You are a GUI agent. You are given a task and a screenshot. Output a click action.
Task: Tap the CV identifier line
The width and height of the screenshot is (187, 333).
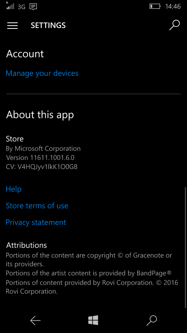(x=42, y=166)
